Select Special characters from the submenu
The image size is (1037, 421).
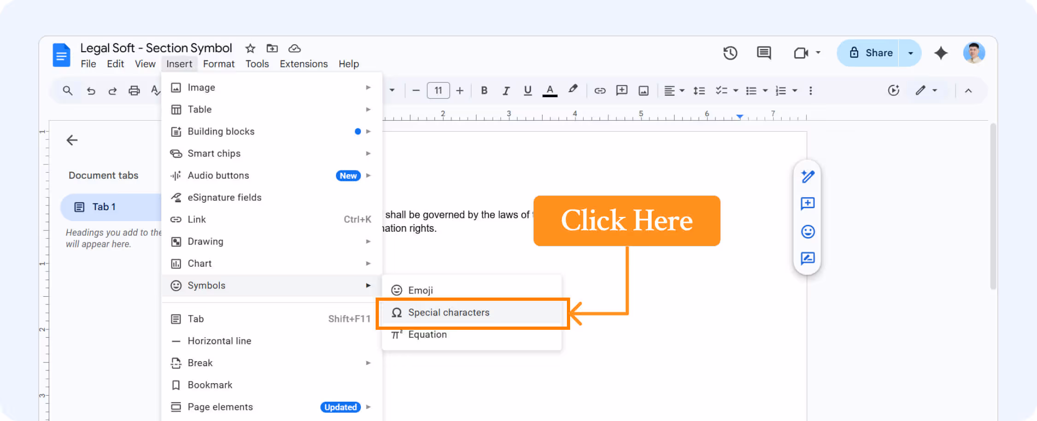(x=449, y=312)
